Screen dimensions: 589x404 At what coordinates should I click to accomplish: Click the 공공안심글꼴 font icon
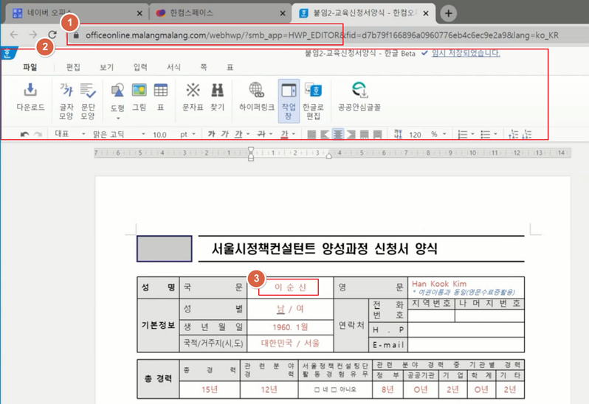click(x=359, y=91)
